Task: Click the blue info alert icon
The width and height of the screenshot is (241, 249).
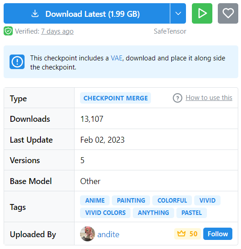Action: tap(17, 62)
